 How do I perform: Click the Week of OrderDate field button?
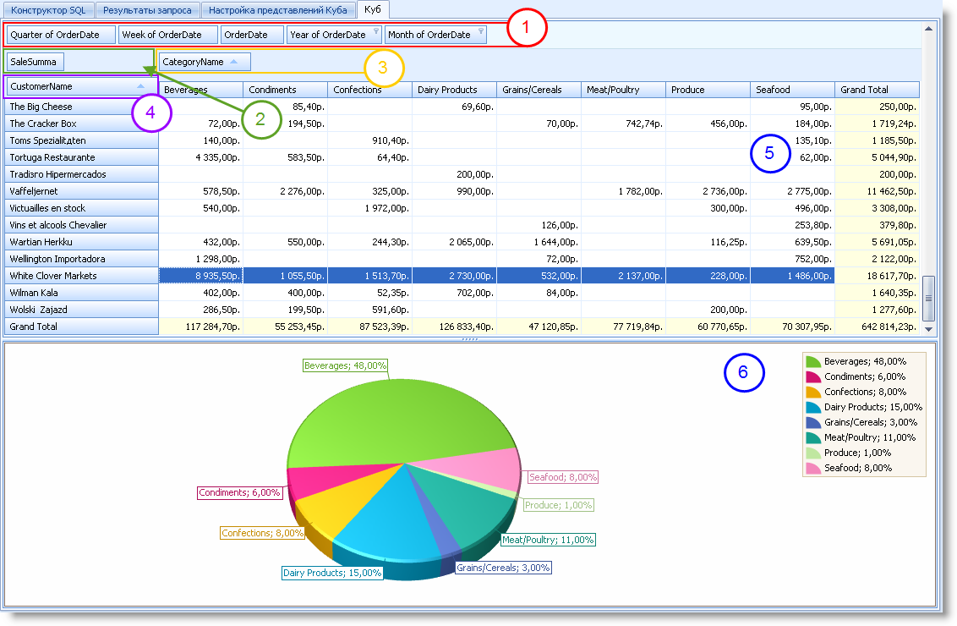pyautogui.click(x=167, y=35)
